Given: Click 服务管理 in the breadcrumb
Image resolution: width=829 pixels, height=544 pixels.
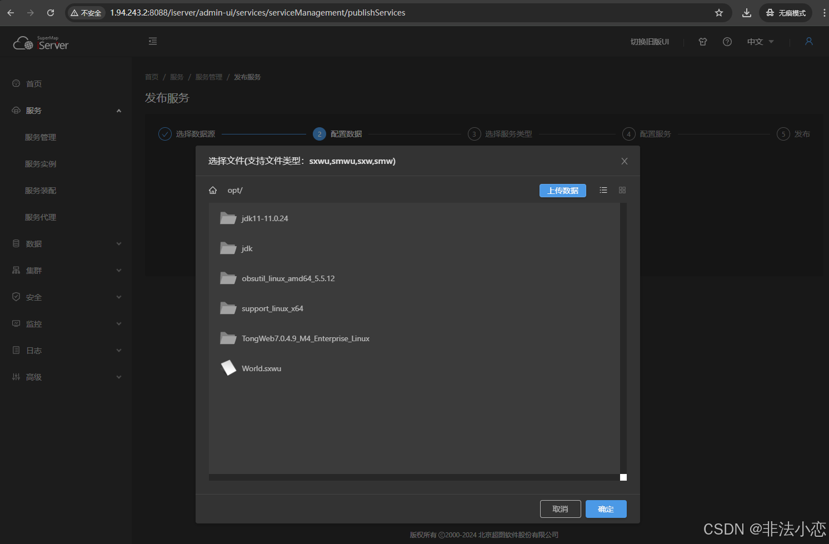Looking at the screenshot, I should (x=209, y=77).
